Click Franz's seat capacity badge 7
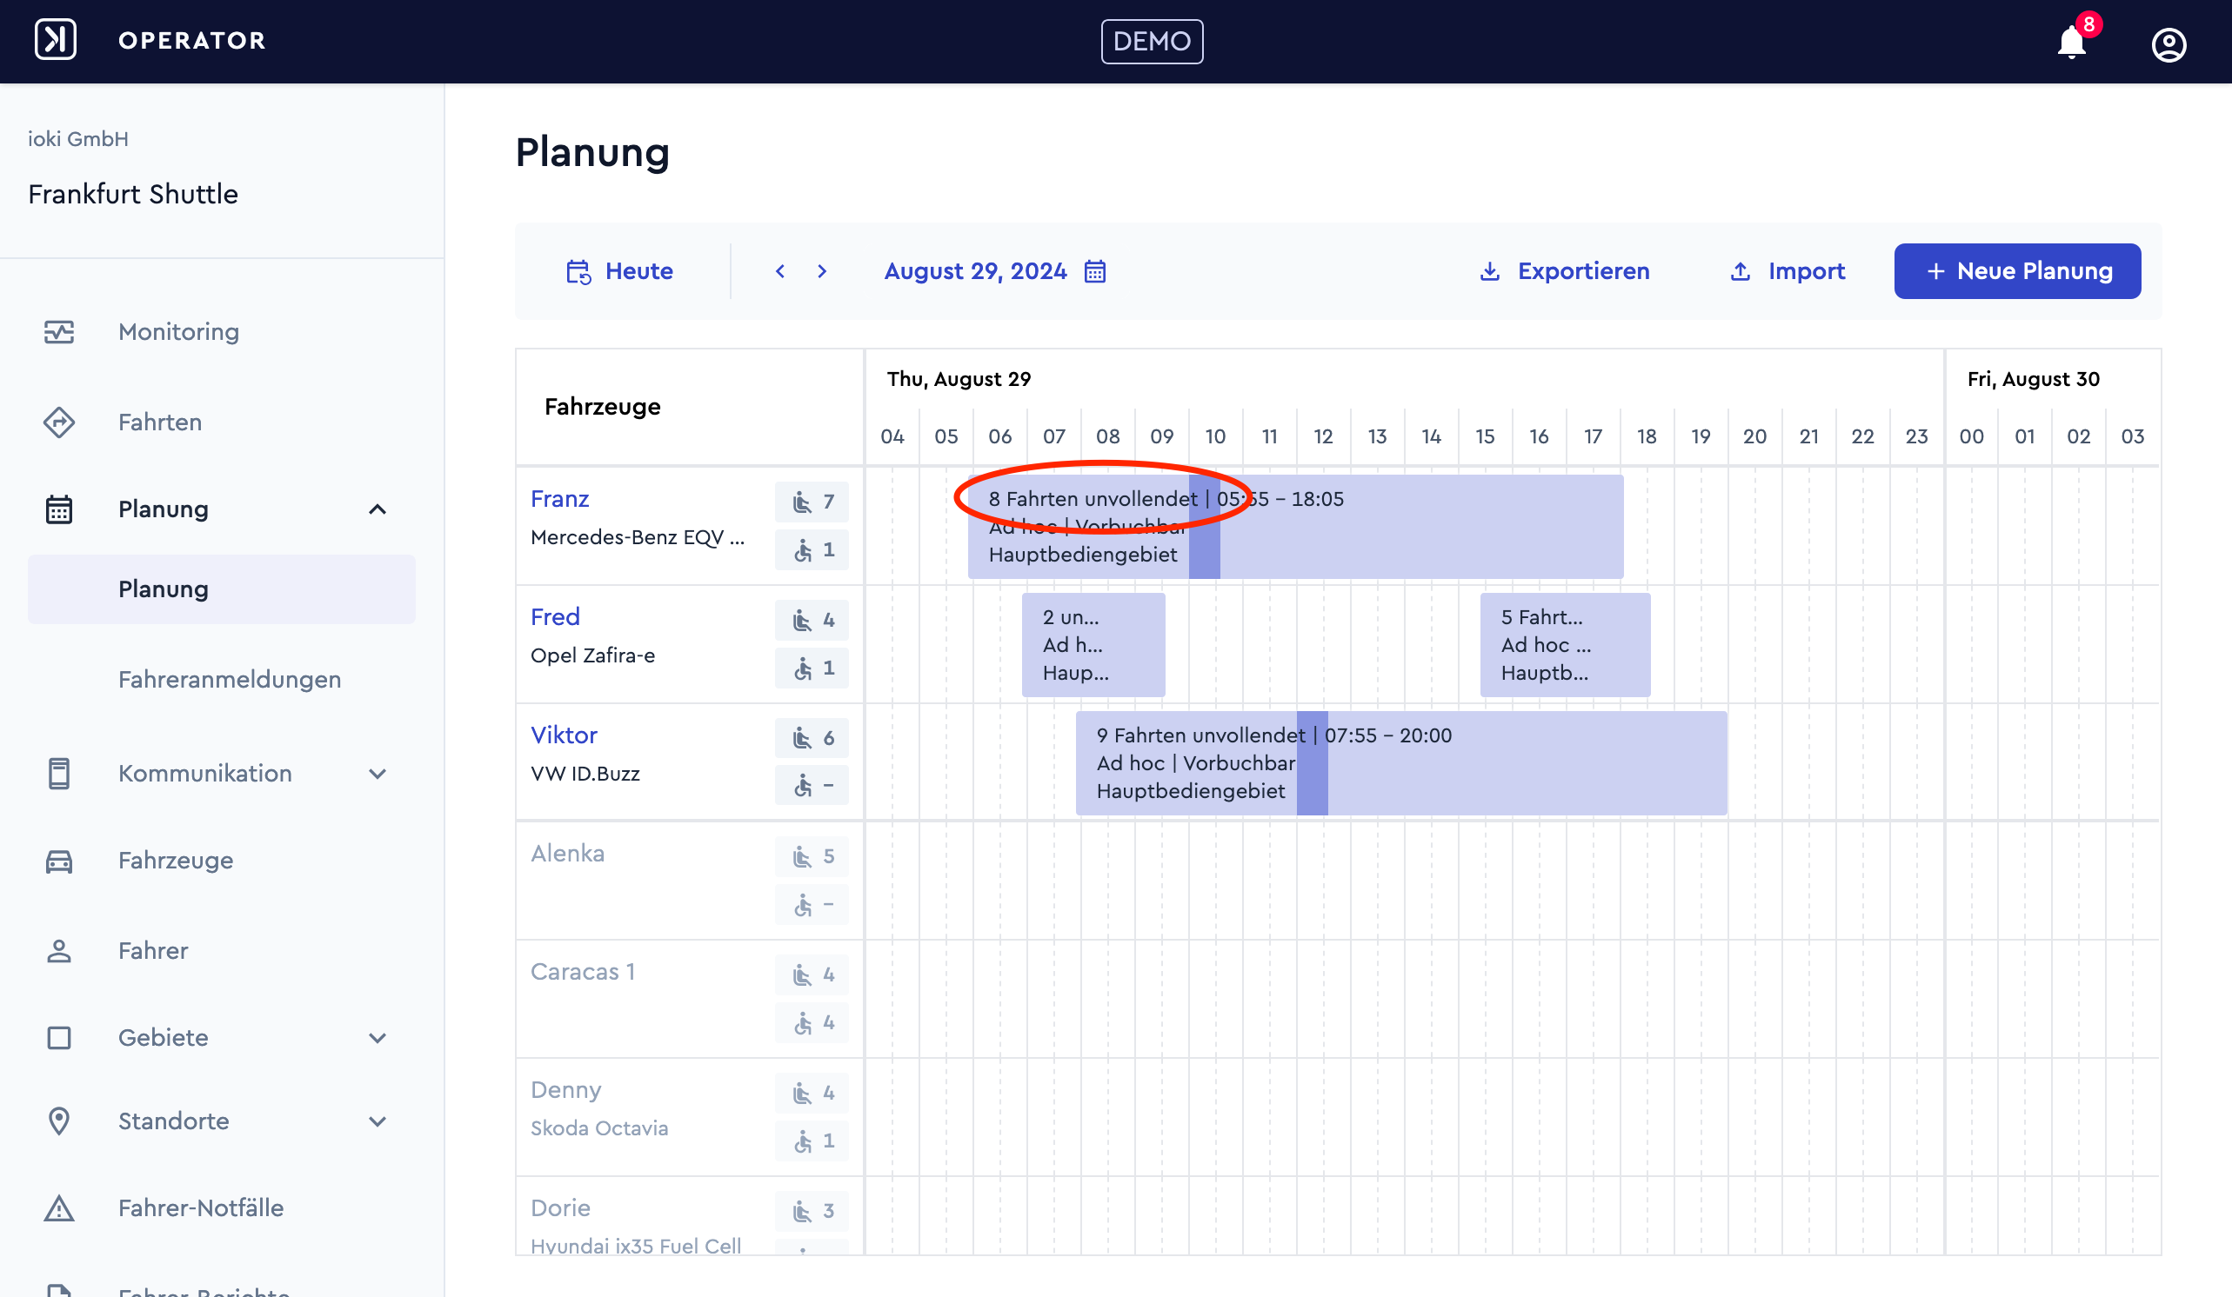 812,502
